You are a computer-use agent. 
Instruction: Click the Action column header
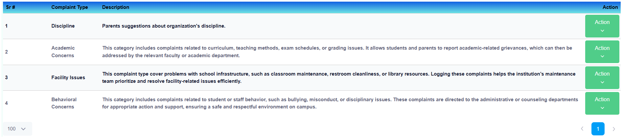610,7
